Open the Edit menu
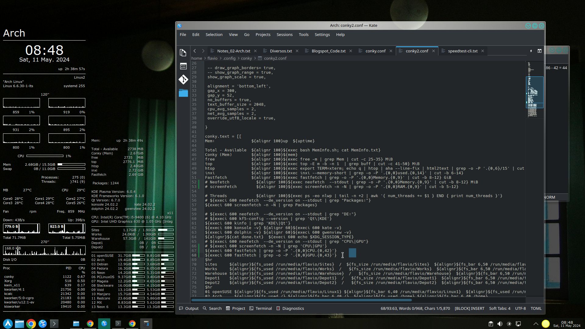585x329 pixels. coord(196,35)
